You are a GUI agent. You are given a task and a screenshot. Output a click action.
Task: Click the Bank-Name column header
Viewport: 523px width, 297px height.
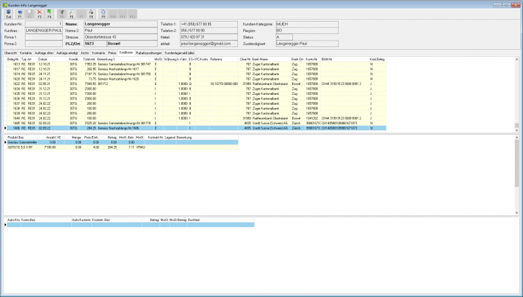pos(271,59)
